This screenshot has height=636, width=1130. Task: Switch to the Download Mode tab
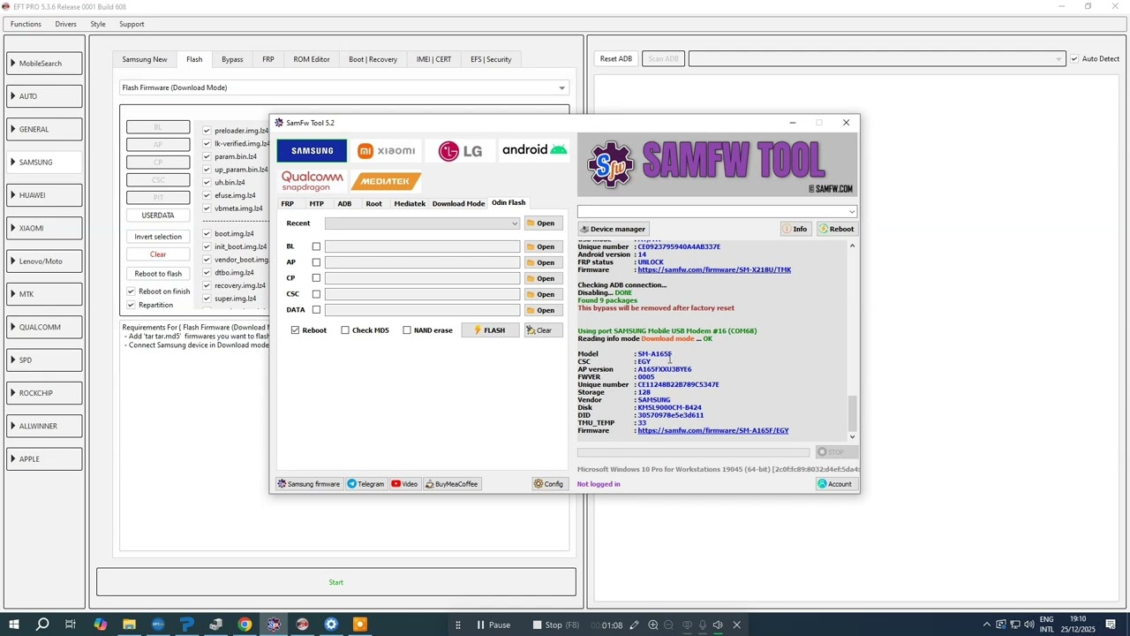coord(458,204)
